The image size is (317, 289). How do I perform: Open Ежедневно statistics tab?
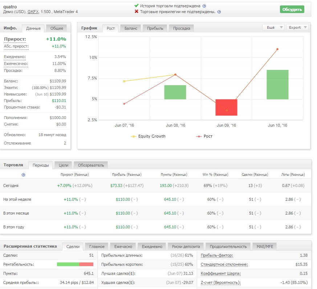(x=152, y=247)
